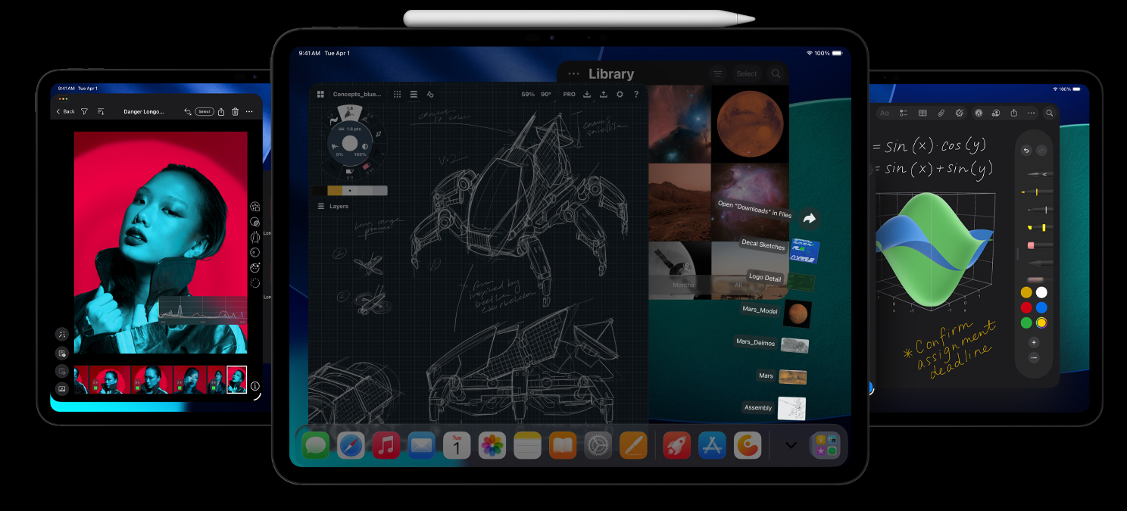Viewport: 1127px width, 511px height.
Task: Expand the dock chevron down arrow
Action: tap(790, 445)
